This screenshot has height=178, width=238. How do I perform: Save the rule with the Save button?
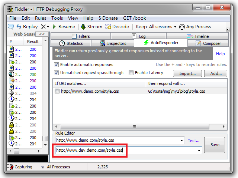[x=215, y=145]
